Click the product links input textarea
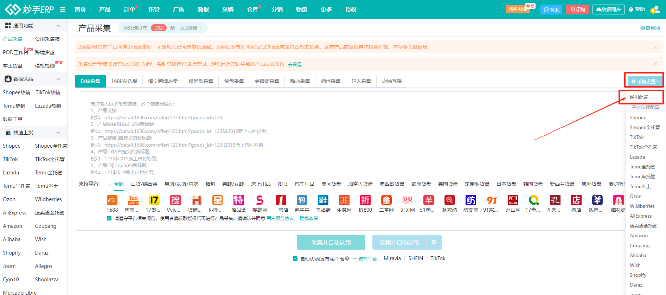The image size is (666, 295). pos(352,134)
